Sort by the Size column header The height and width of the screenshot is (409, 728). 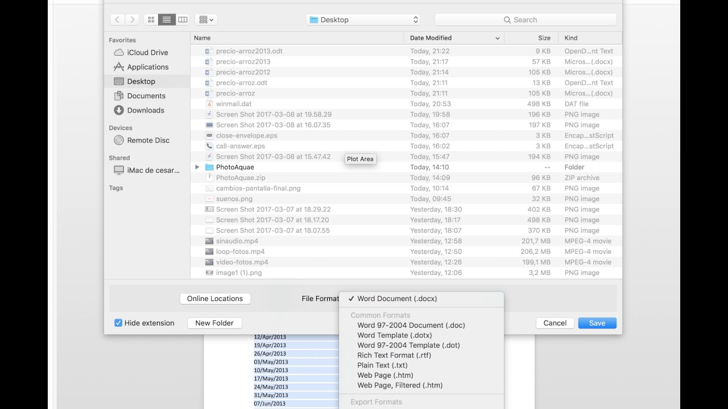531,38
